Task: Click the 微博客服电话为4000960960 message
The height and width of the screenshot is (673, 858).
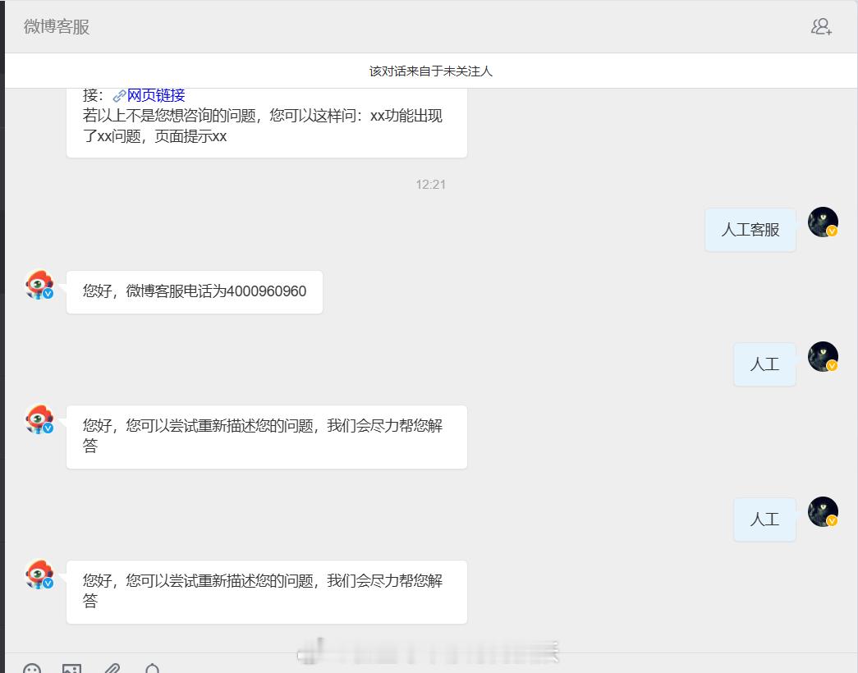Action: pyautogui.click(x=195, y=291)
